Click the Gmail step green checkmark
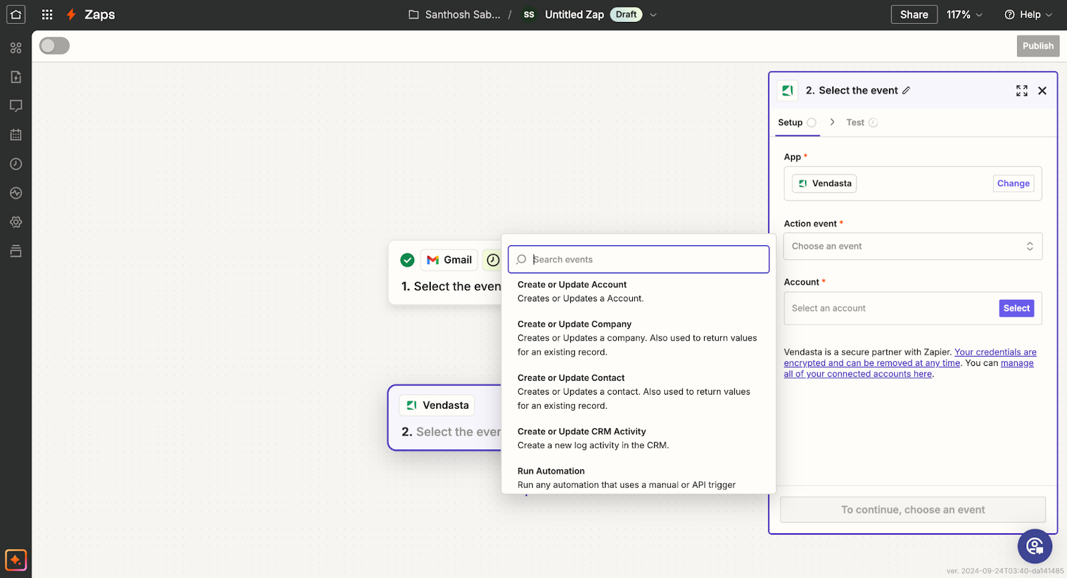This screenshot has width=1067, height=578. click(407, 260)
